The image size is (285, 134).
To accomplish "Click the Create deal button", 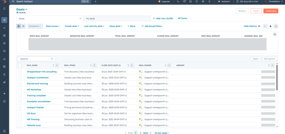I will click(270, 11).
